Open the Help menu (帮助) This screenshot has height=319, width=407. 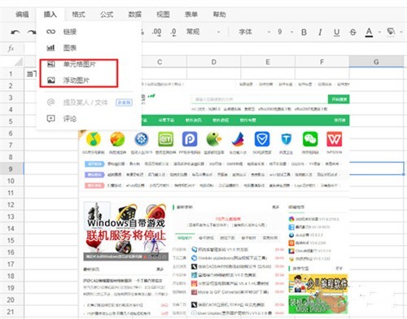(x=219, y=15)
